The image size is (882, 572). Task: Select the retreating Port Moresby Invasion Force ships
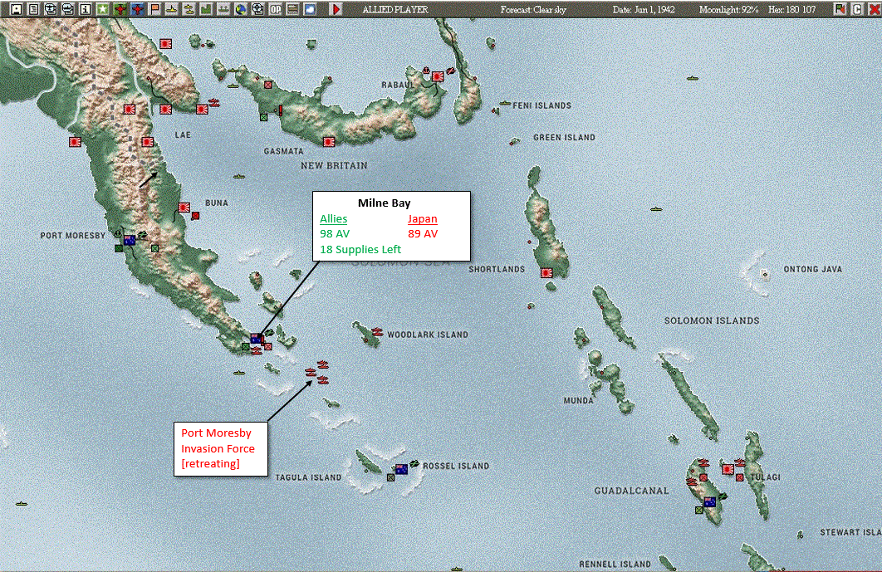317,373
